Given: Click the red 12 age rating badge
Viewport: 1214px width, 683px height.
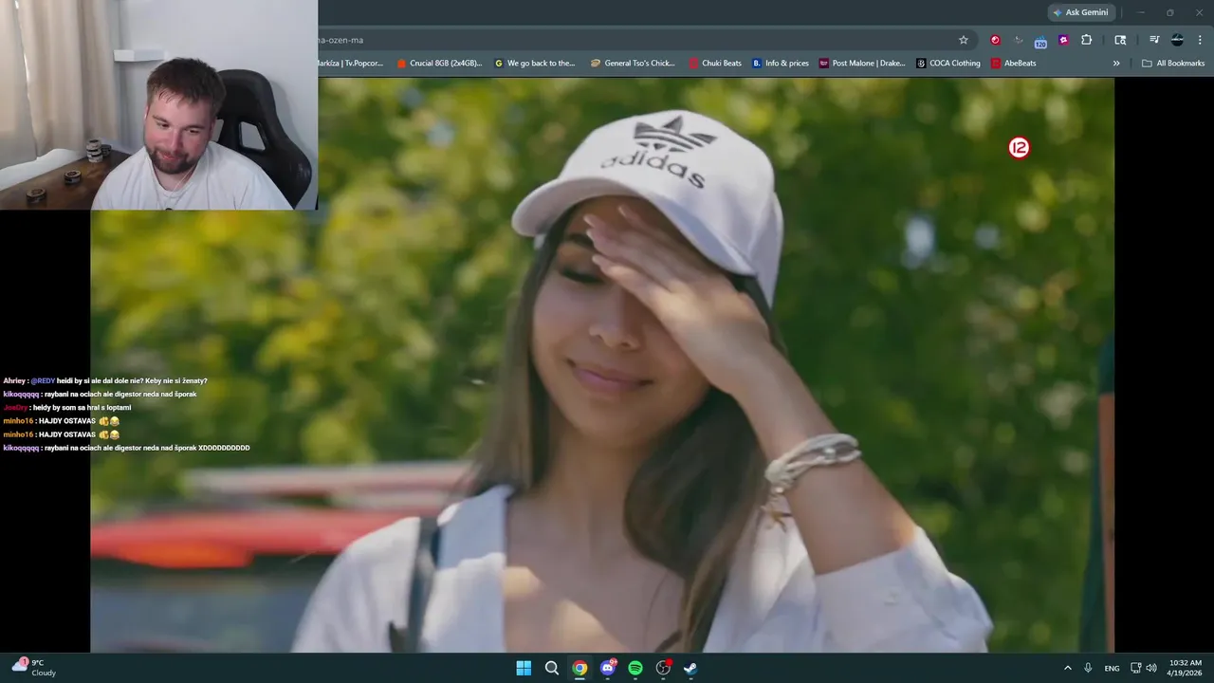Looking at the screenshot, I should point(1019,147).
